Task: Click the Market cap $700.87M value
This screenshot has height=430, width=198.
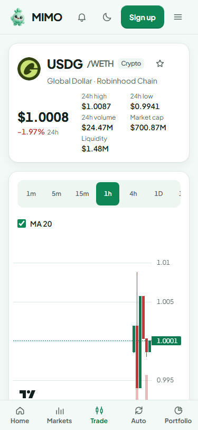Action: [148, 128]
